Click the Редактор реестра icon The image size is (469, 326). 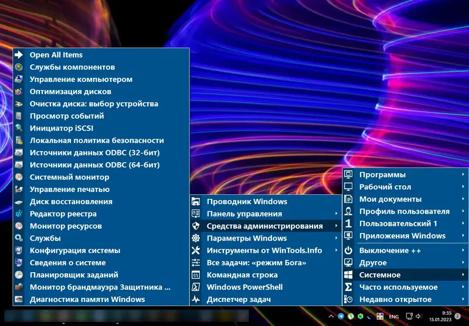[x=19, y=214]
